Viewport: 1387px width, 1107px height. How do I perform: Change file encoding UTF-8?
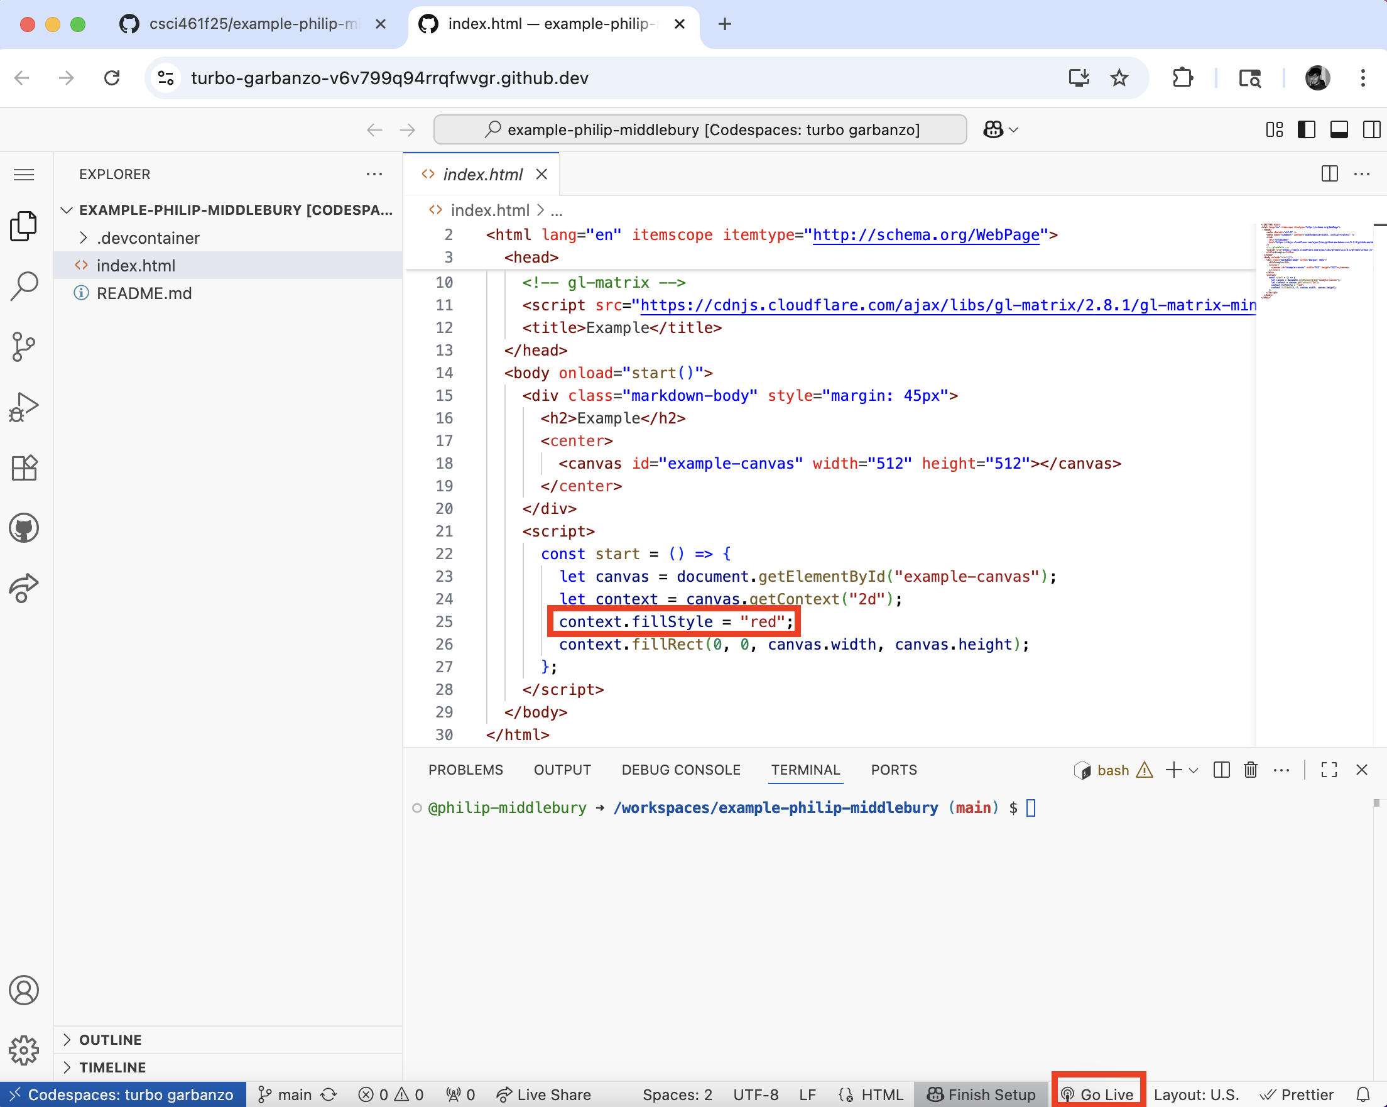756,1094
